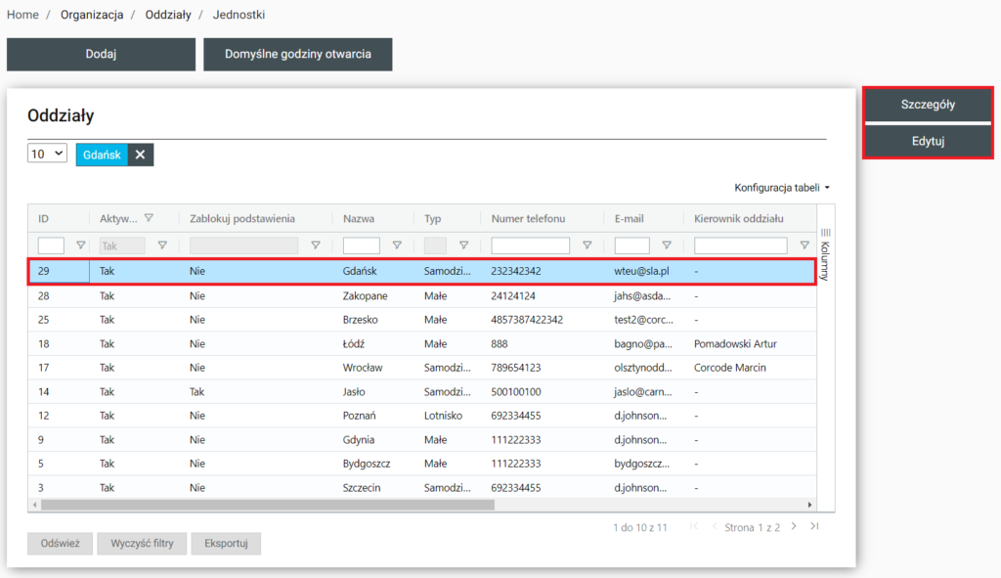This screenshot has width=1001, height=578.
Task: Open the page size dropdown showing 10
Action: tap(47, 154)
